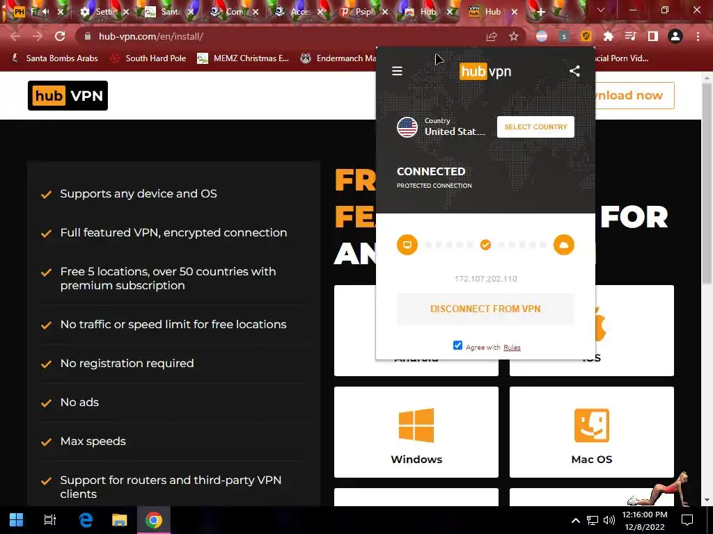Screen dimensions: 713x534
Task: Launch Microsoft Edge from taskbar
Action: coord(86,520)
